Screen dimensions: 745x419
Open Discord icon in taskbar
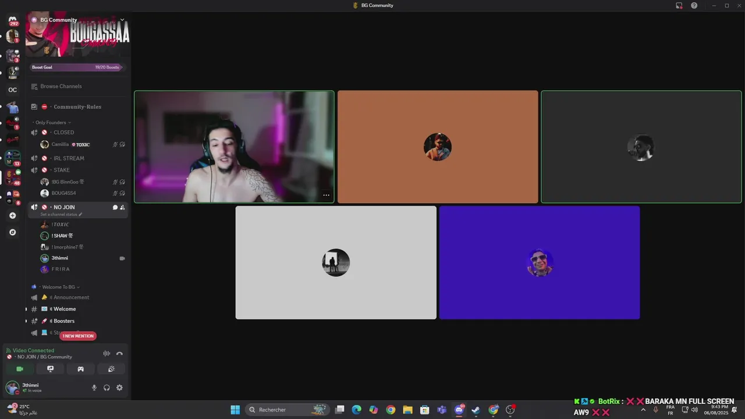coord(459,410)
